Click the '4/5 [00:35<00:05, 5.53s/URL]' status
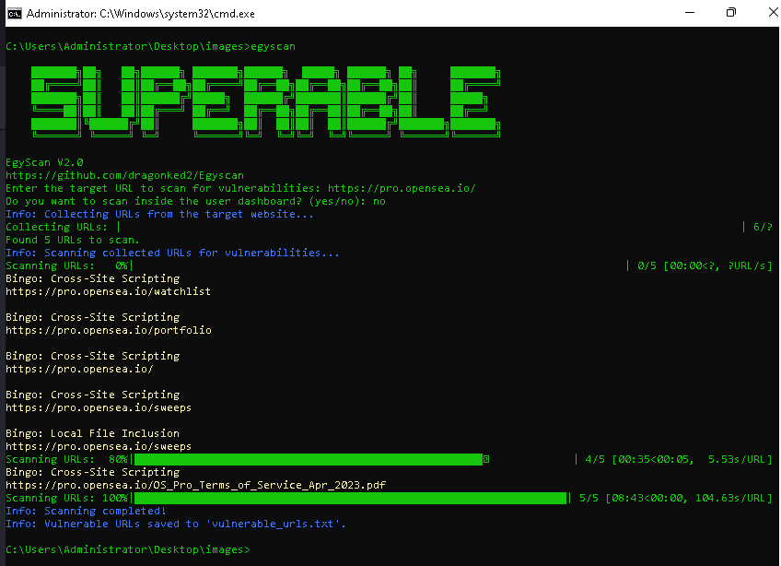This screenshot has width=781, height=566. [x=679, y=460]
